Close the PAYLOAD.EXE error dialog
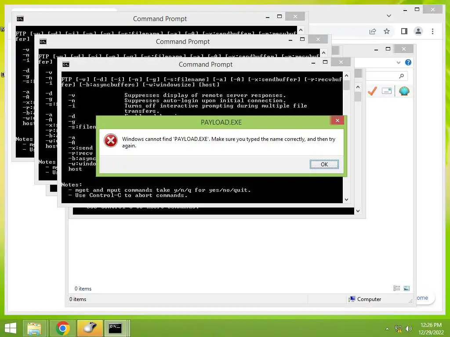 click(337, 121)
